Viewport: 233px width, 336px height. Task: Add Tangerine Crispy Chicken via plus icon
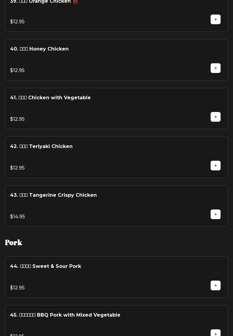(x=215, y=214)
